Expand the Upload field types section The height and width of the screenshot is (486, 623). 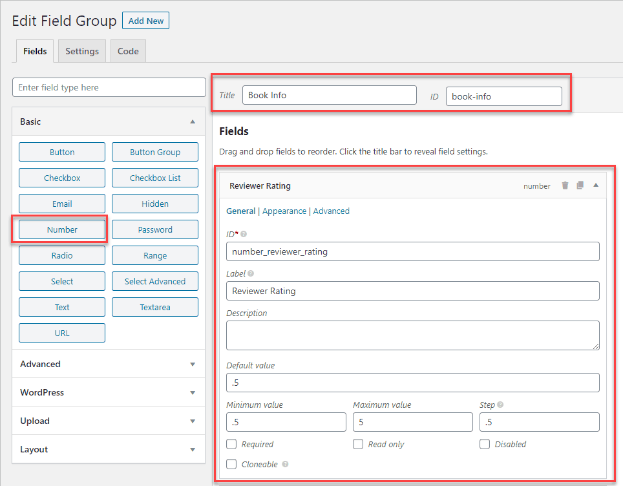[192, 421]
